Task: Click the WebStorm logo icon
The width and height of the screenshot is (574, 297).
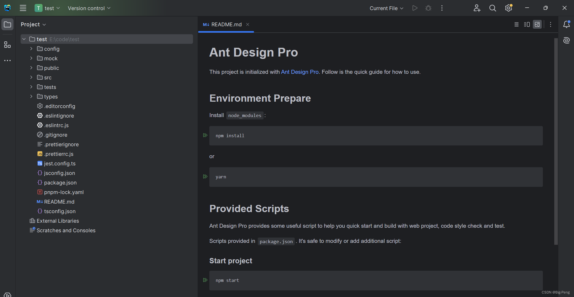Action: 7,8
